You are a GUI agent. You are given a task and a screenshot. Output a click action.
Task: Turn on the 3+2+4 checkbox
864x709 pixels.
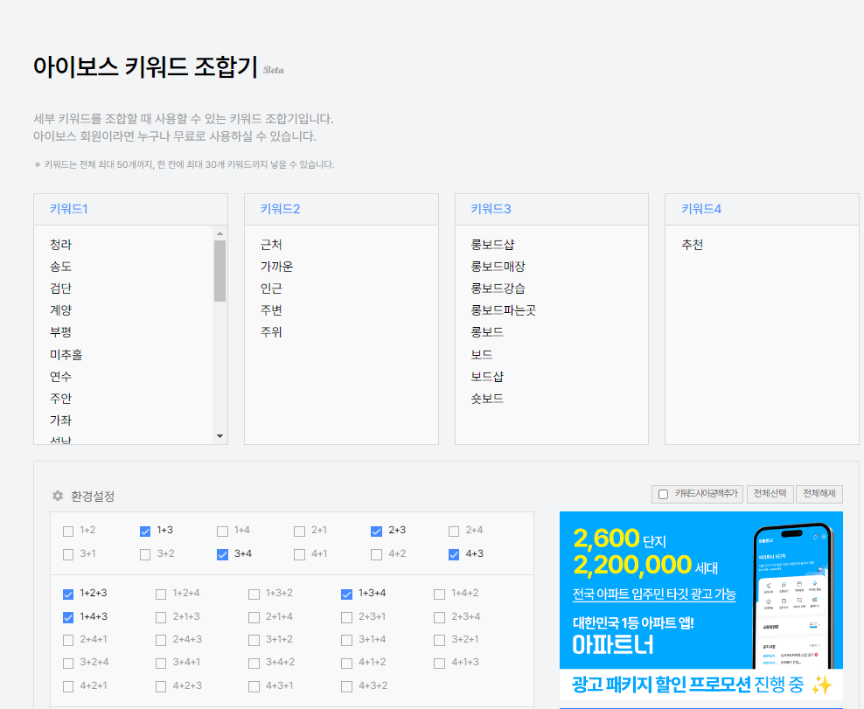(x=68, y=664)
